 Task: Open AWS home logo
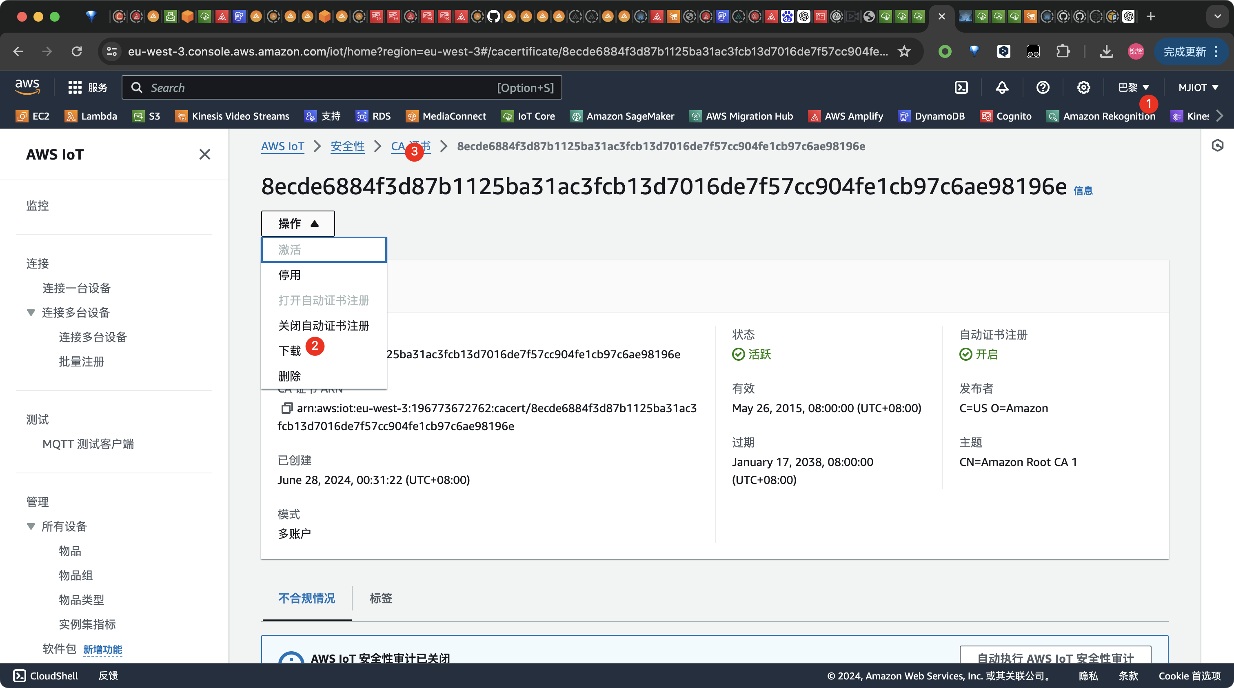[27, 87]
